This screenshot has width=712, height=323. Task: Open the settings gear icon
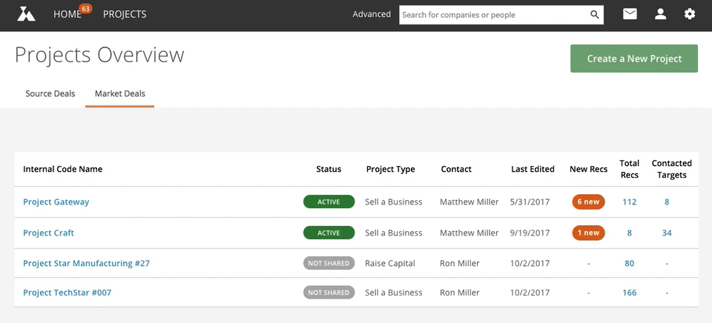coord(690,15)
